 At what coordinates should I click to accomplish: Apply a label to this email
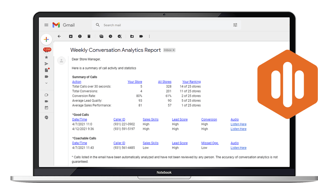141,36
